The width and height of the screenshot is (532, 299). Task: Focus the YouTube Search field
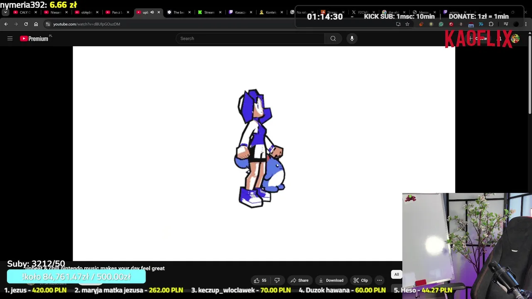tap(250, 39)
